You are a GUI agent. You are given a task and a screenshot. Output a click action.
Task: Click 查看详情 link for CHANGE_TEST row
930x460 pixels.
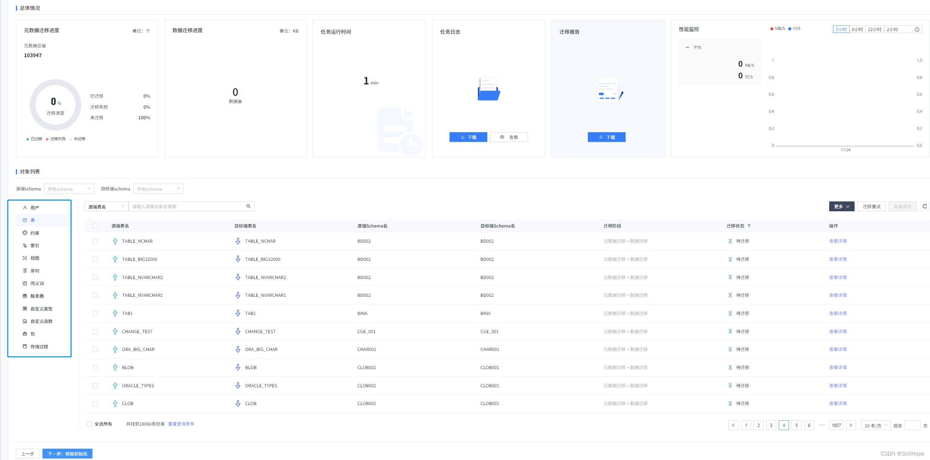tap(838, 332)
